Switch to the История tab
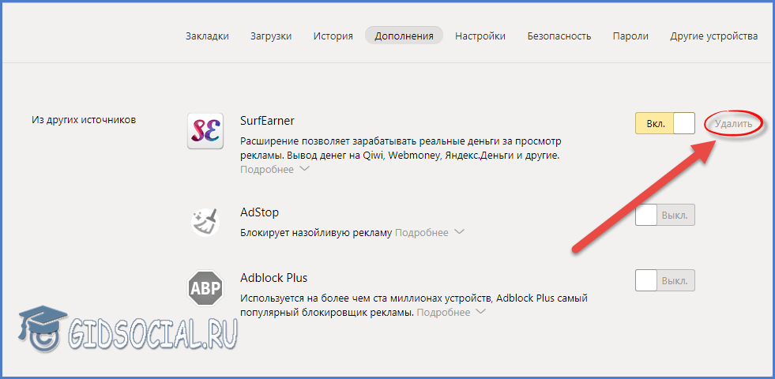This screenshot has width=775, height=379. pyautogui.click(x=333, y=36)
